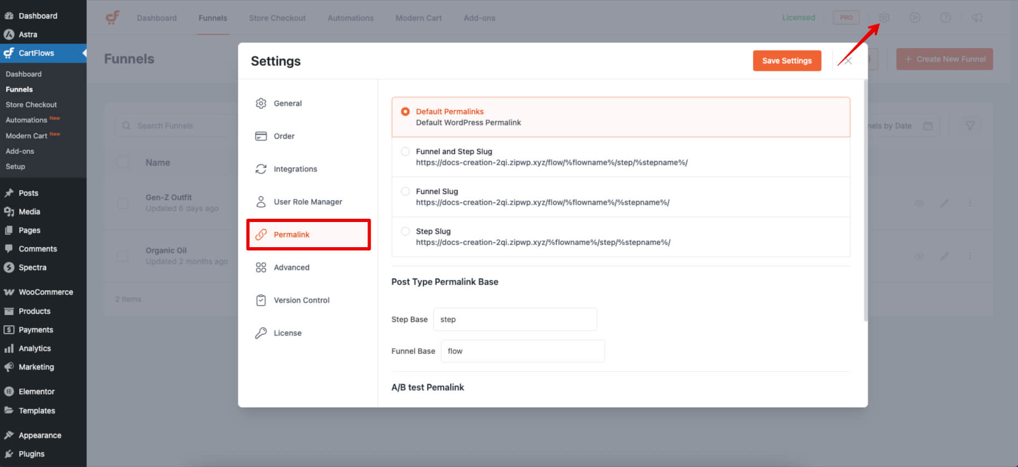Open the three-dot menu for Gen-Z Outfit
Image resolution: width=1018 pixels, height=467 pixels.
[970, 203]
